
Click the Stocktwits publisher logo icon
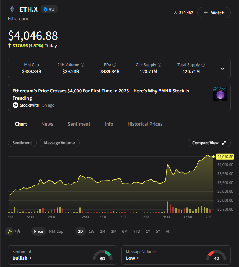tap(15, 105)
